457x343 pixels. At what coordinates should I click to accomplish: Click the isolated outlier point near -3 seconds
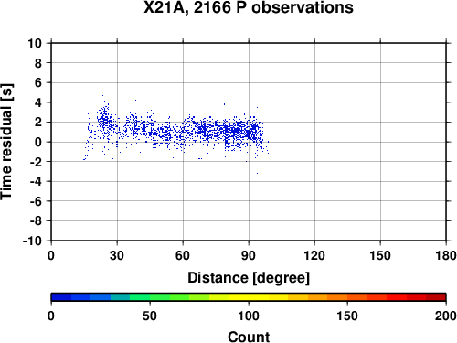pyautogui.click(x=257, y=173)
